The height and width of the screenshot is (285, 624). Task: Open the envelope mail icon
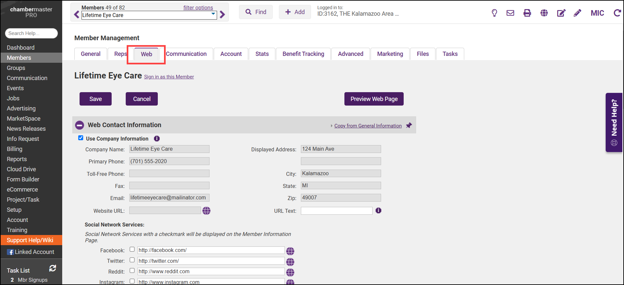click(510, 13)
